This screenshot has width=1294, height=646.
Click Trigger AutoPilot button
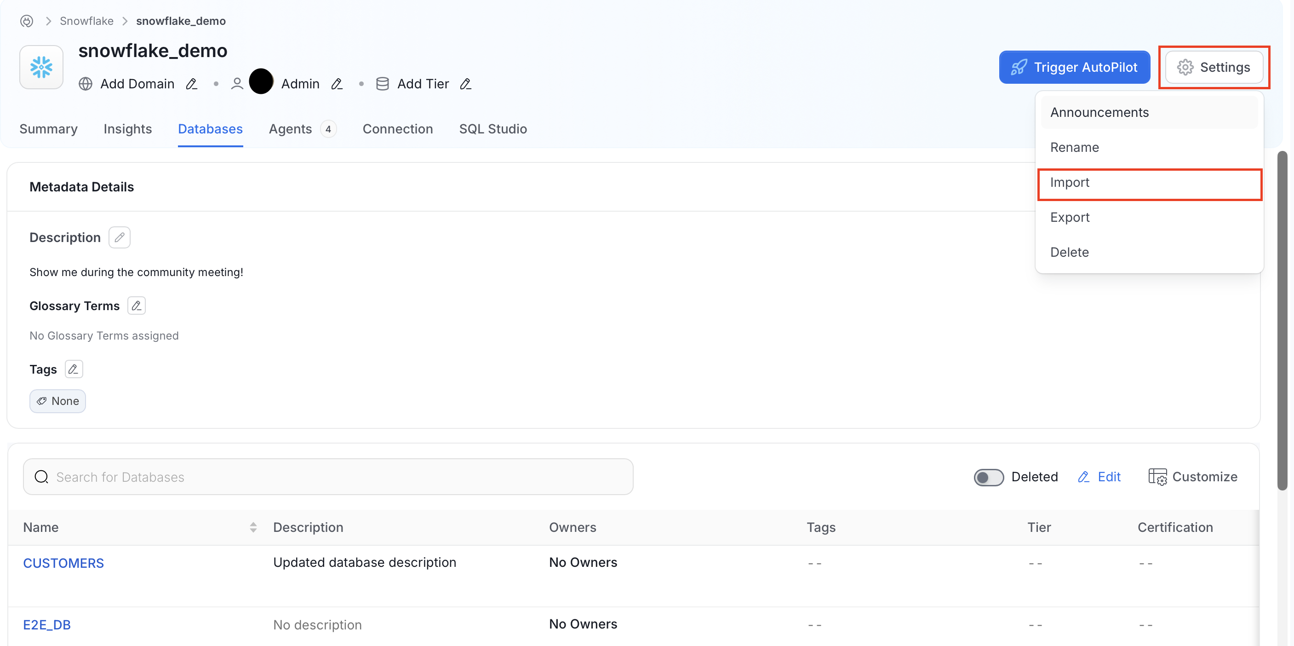point(1075,67)
